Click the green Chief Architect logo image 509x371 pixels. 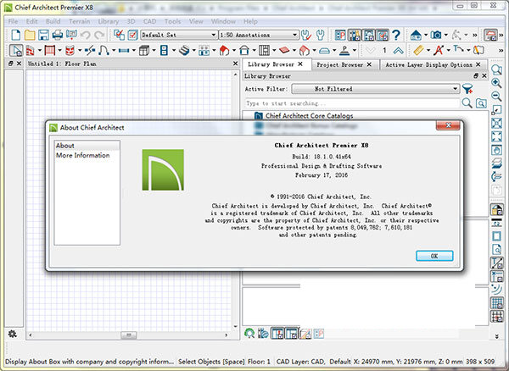(163, 169)
